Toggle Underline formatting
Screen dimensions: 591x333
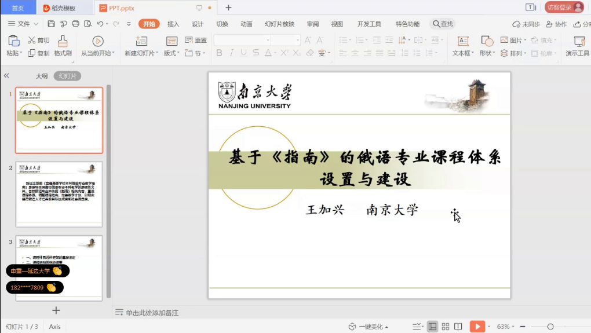click(243, 53)
